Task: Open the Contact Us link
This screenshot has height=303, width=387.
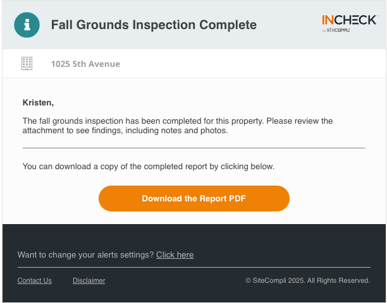Action: pyautogui.click(x=35, y=280)
